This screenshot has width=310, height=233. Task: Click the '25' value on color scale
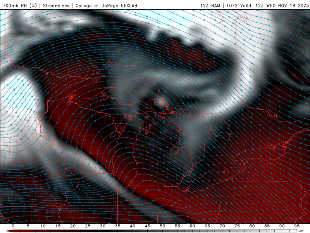[x=88, y=226]
